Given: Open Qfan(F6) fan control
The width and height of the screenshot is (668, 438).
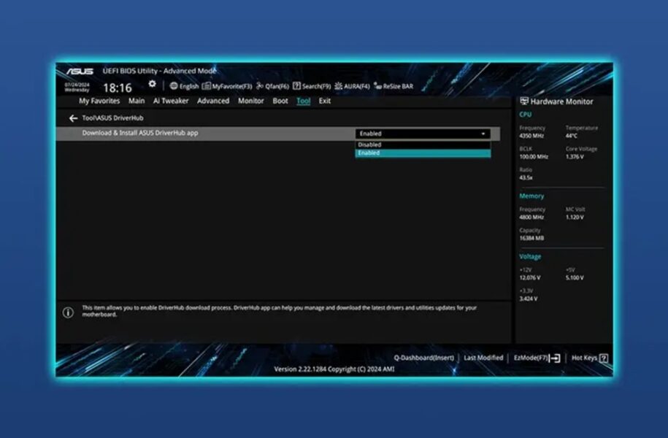Looking at the screenshot, I should pos(272,86).
